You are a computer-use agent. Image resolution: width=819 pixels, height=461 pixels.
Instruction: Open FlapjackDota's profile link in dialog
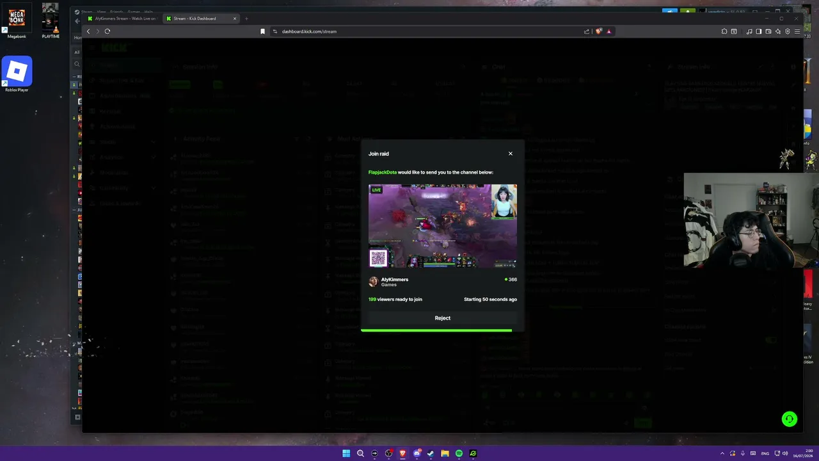click(383, 172)
